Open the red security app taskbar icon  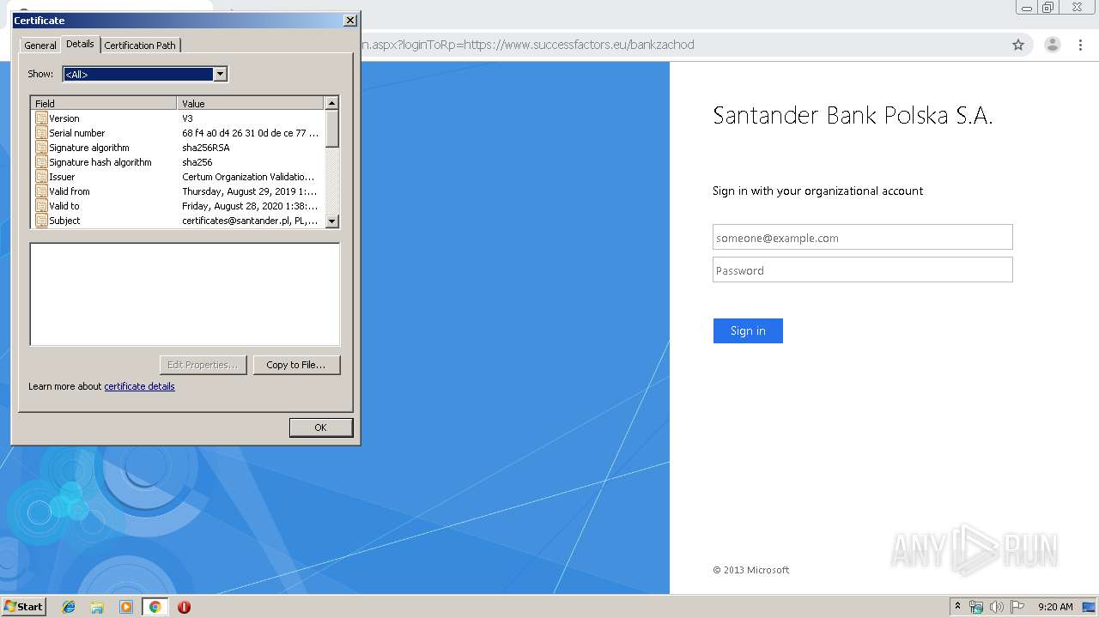pos(184,607)
